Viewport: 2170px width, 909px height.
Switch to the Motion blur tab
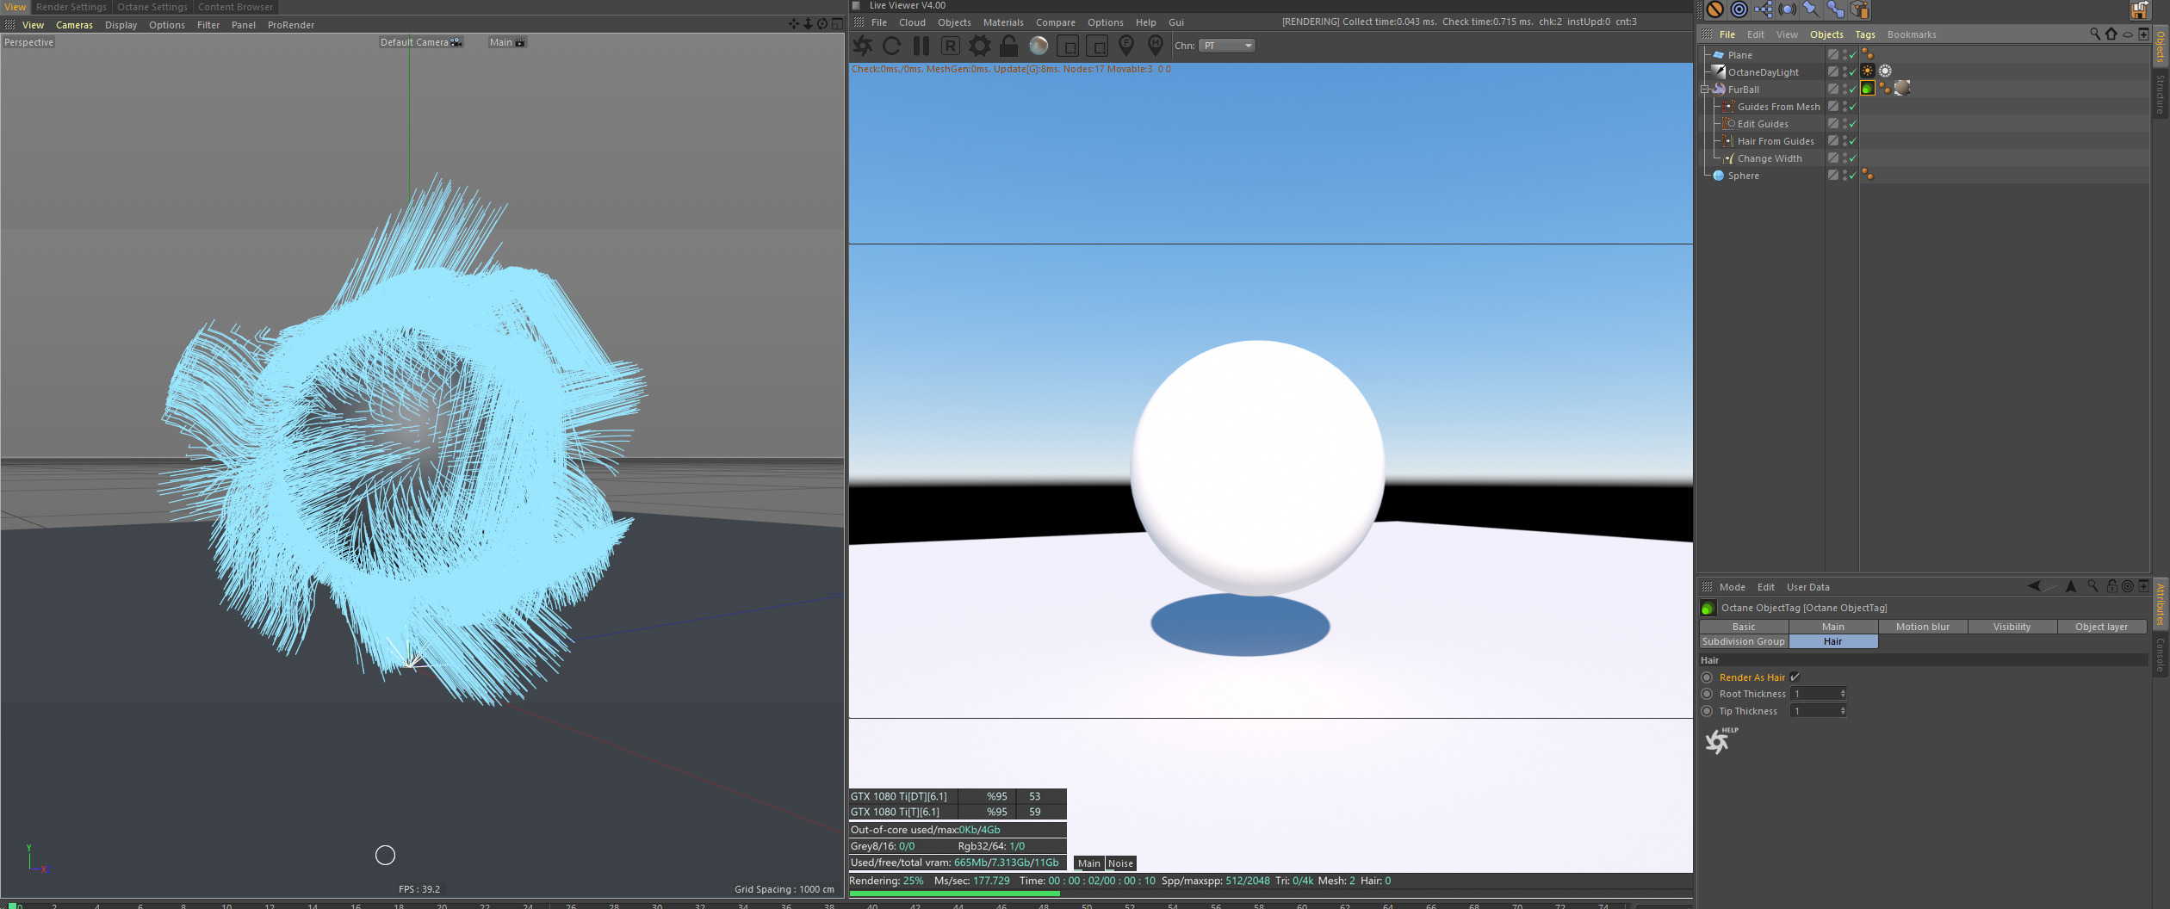[x=1922, y=627]
